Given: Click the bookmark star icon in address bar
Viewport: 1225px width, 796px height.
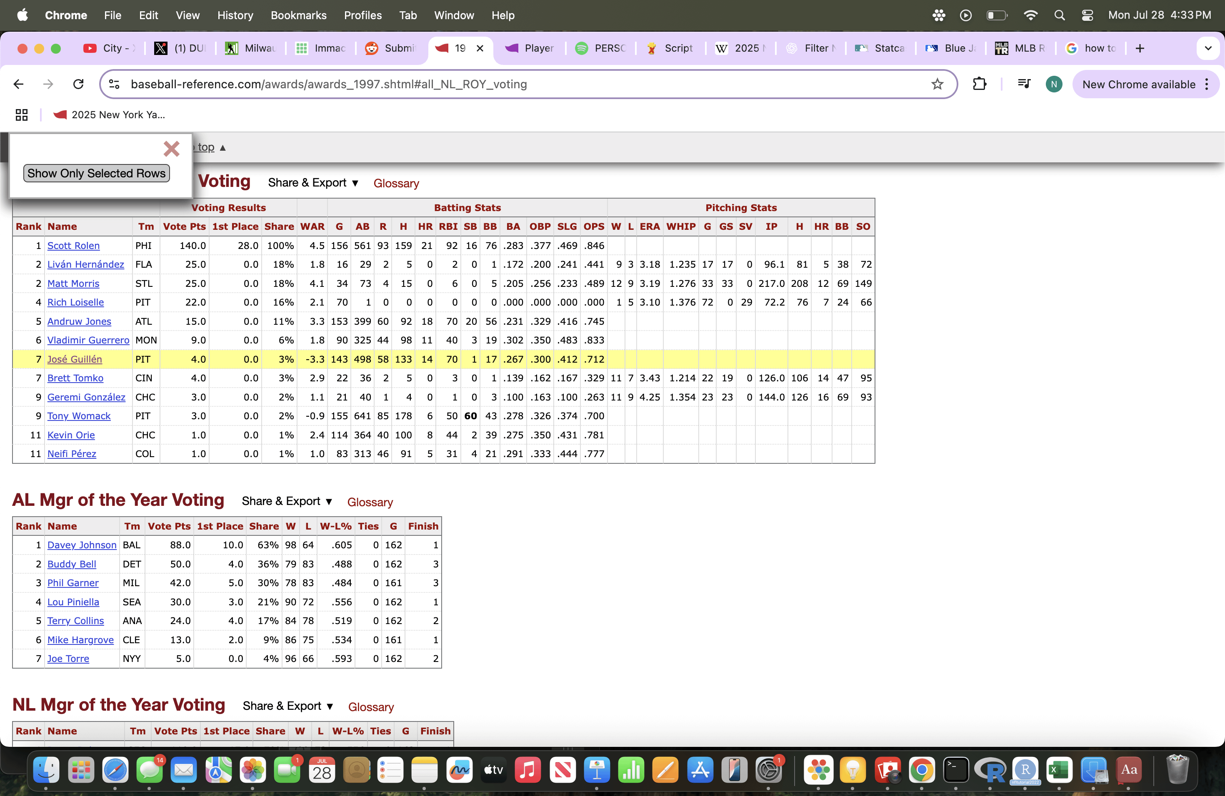Looking at the screenshot, I should (937, 85).
